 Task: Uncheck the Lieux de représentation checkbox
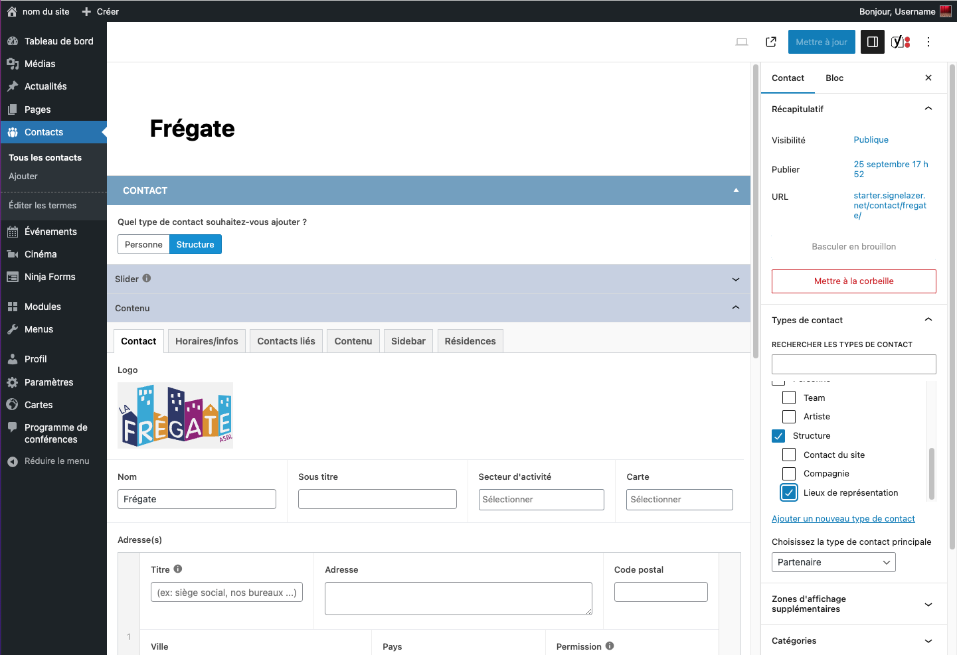[788, 492]
